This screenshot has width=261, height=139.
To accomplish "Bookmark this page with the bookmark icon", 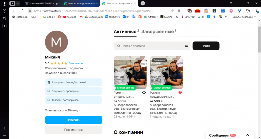I will tap(179, 11).
